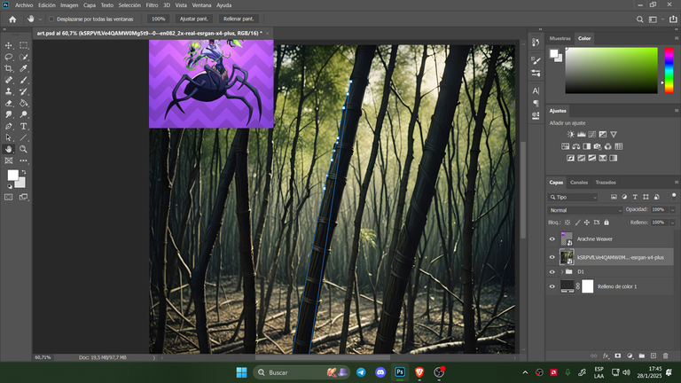
Task: Open the Capas panel menu
Action: [x=677, y=182]
